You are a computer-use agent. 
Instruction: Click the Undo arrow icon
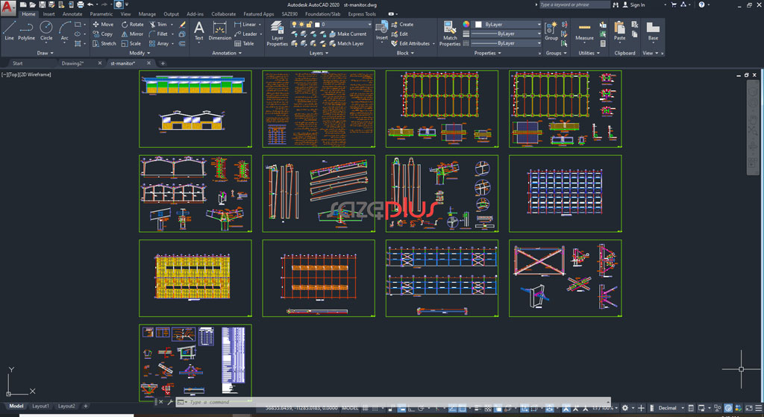[x=90, y=4]
